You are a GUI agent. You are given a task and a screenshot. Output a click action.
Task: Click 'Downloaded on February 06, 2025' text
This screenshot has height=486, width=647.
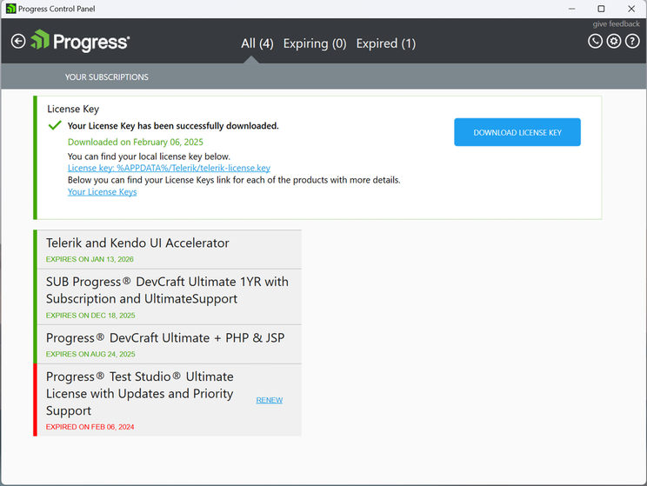[x=136, y=142]
